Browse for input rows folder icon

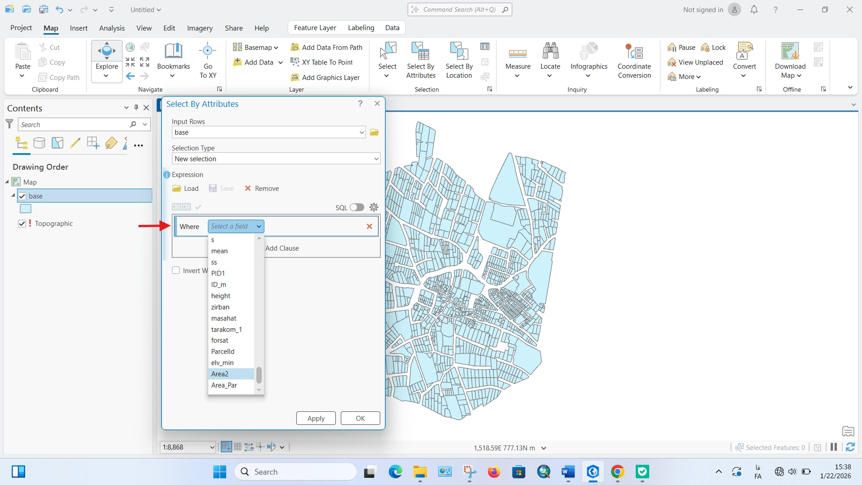point(374,132)
